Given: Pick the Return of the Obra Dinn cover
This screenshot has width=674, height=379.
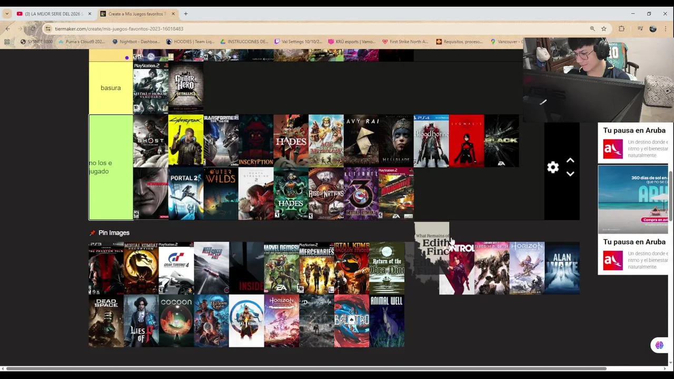Looking at the screenshot, I should 387,268.
